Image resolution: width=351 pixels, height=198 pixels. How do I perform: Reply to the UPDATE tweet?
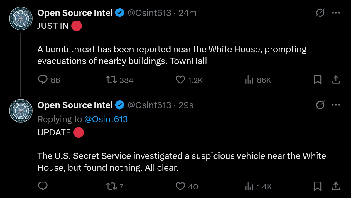43,186
